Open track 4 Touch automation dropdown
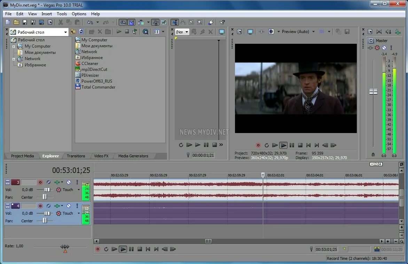Image resolution: width=408 pixels, height=264 pixels. pyautogui.click(x=79, y=213)
